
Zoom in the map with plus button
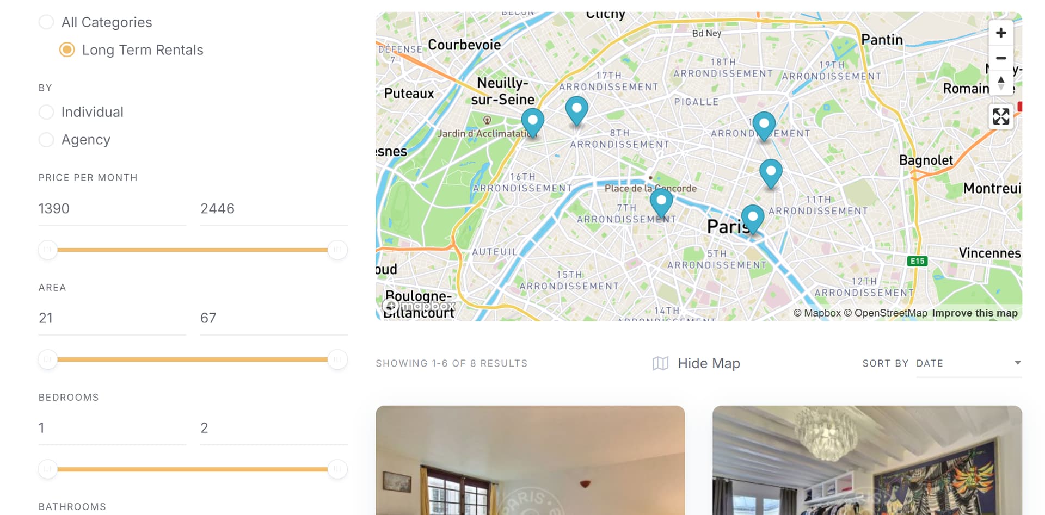point(1000,33)
